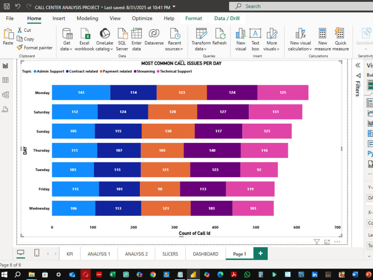
Task: Open the Transform data dropdown
Action: [x=201, y=39]
